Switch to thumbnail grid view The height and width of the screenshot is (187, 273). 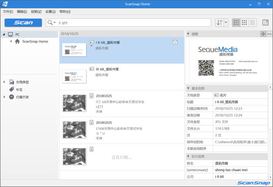point(244,22)
